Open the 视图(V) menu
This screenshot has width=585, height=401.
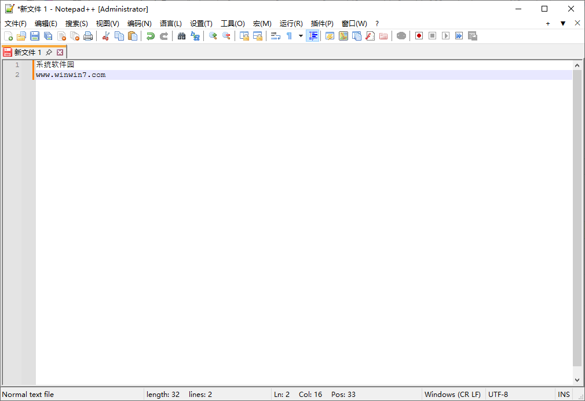108,24
